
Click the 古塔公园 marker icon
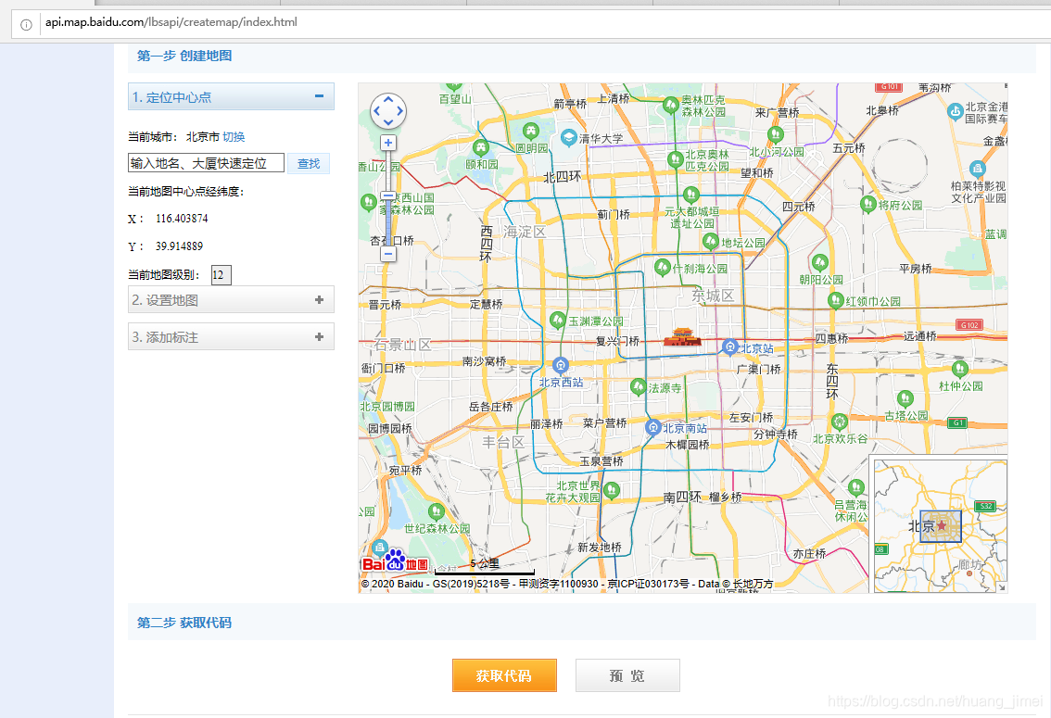coord(905,399)
